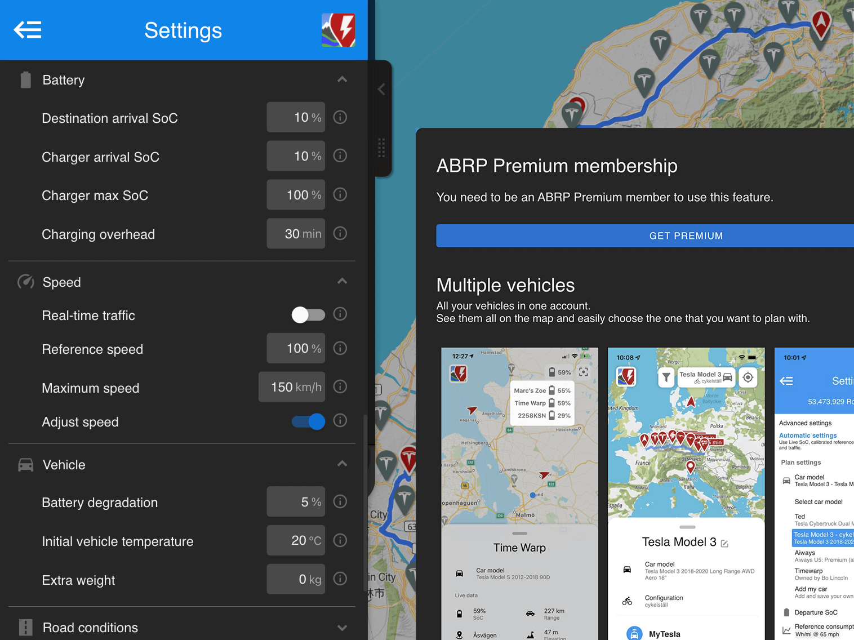
Task: Open info for Real-time traffic
Action: [x=340, y=314]
